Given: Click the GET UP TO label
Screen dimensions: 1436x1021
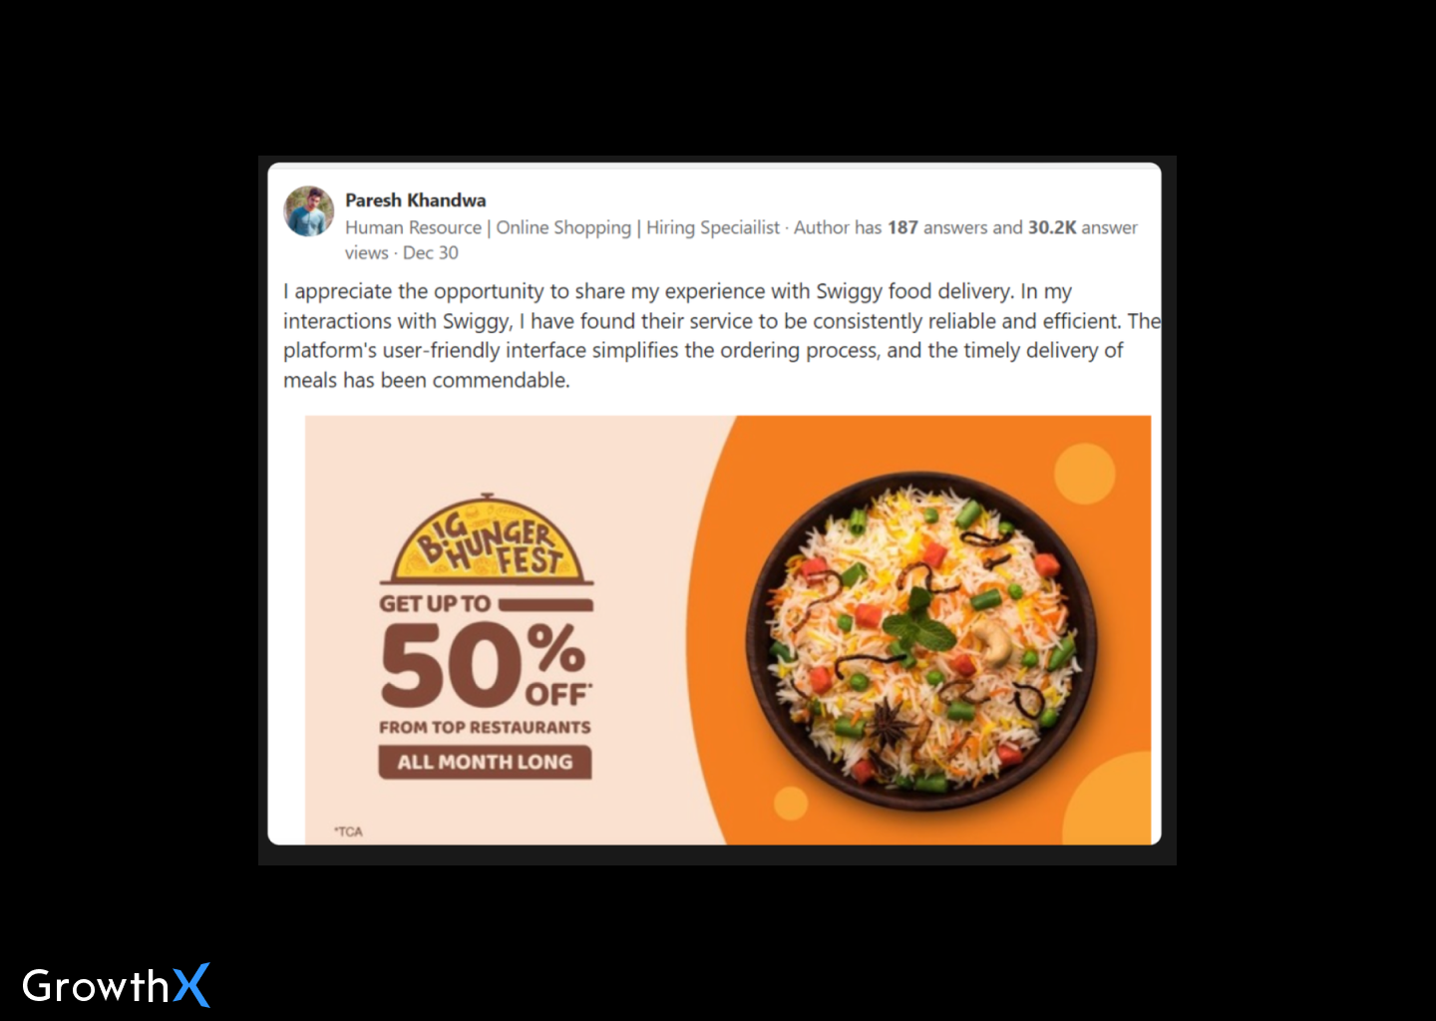Looking at the screenshot, I should 435,604.
